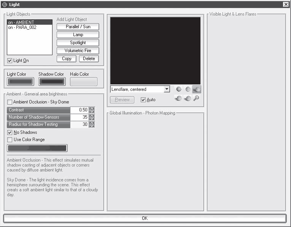Click the first sphere preview icon
Viewport: 291px width, 227px height.
178,89
